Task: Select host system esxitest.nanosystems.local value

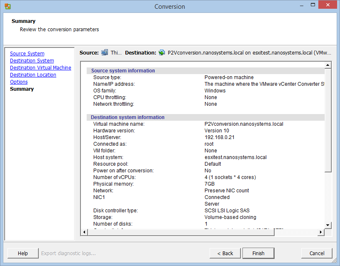Action: click(235, 157)
